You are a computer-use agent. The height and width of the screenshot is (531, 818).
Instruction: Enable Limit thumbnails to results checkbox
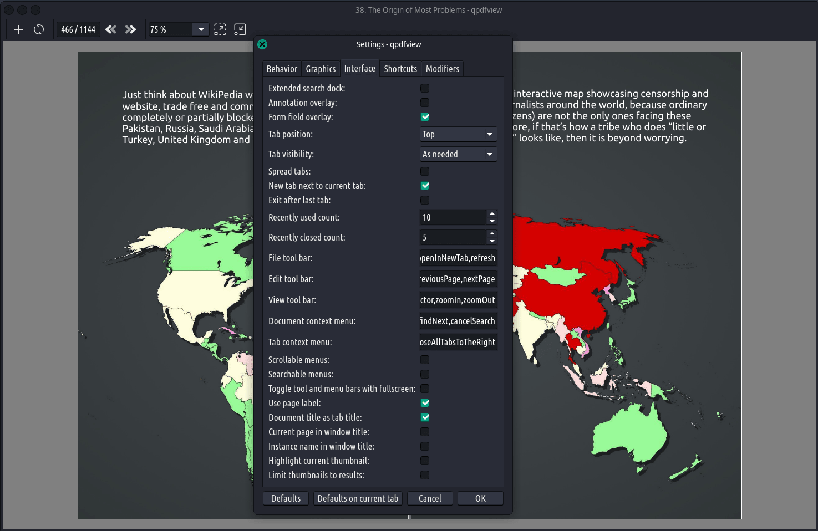coord(425,475)
